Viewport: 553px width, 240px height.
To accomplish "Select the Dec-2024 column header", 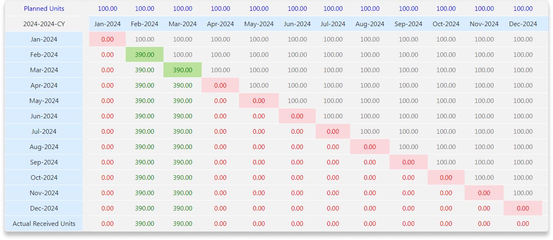I will point(523,24).
